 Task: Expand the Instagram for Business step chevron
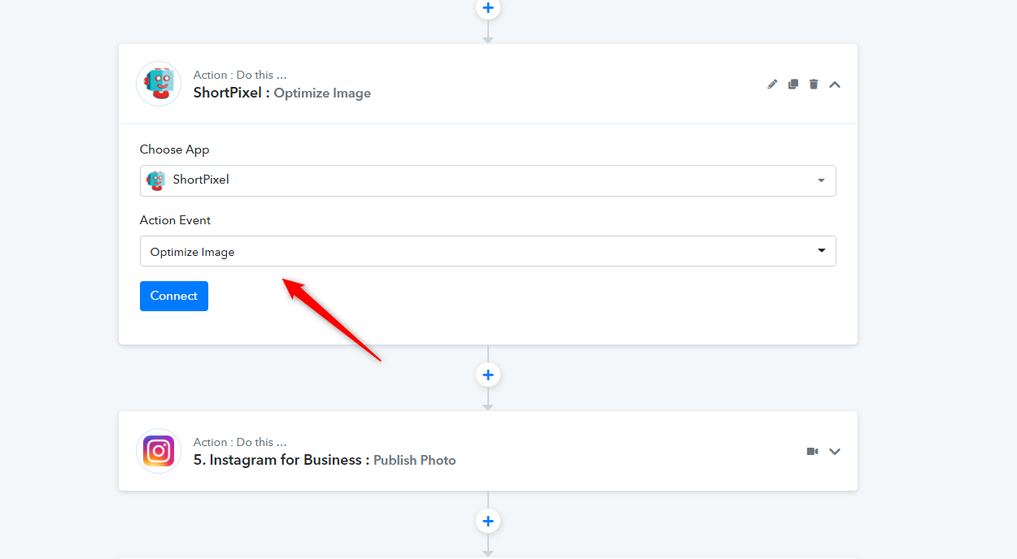(835, 452)
